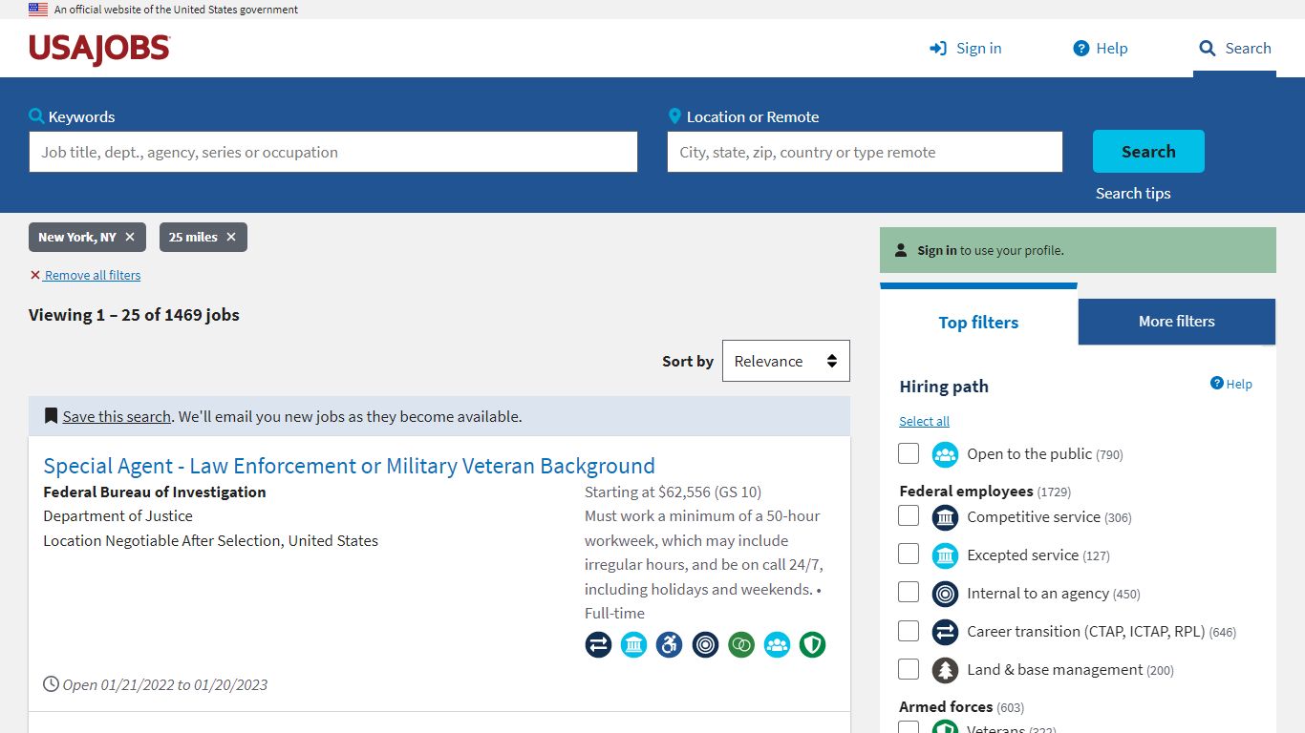Click the Career transition arrows icon in filters
1305x733 pixels.
pyautogui.click(x=945, y=632)
